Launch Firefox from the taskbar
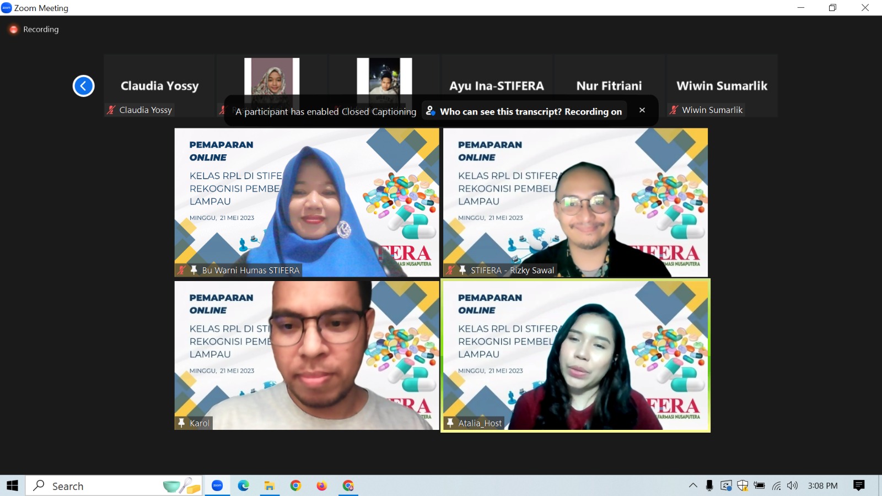The width and height of the screenshot is (882, 496). (322, 486)
